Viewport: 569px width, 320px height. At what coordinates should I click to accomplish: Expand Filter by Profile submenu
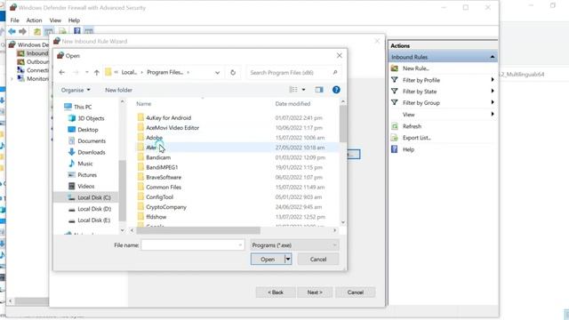(x=493, y=80)
